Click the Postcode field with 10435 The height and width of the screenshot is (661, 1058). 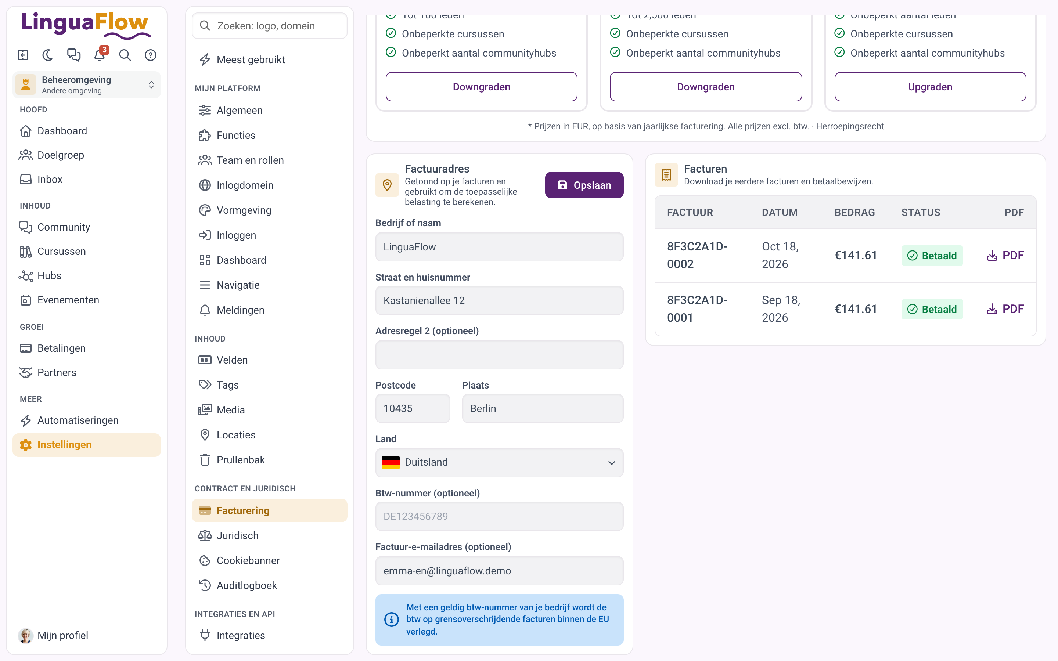[x=412, y=409]
